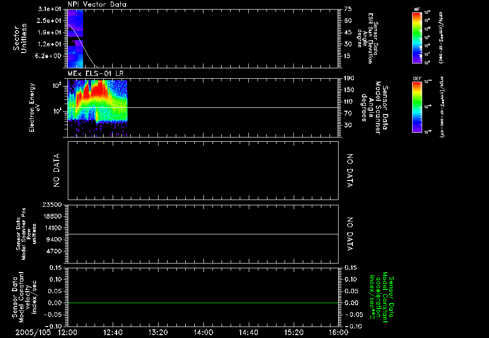Click the 190 scanner angle tick label
Screen dimensions: 489x338
[349, 78]
